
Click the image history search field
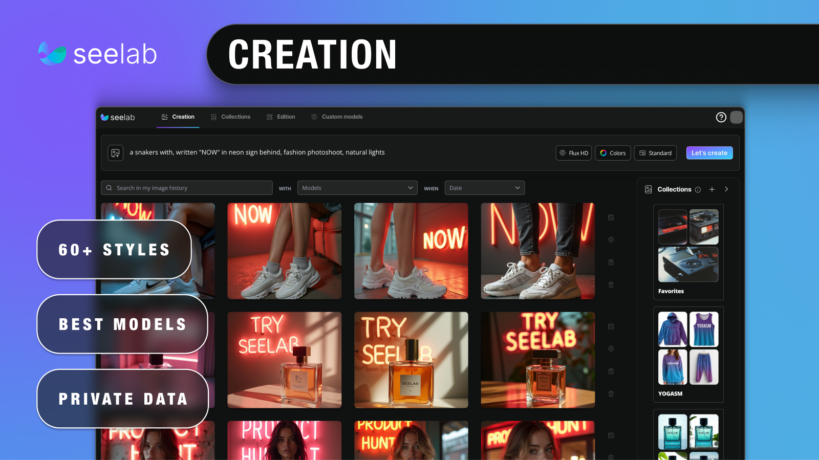[187, 188]
